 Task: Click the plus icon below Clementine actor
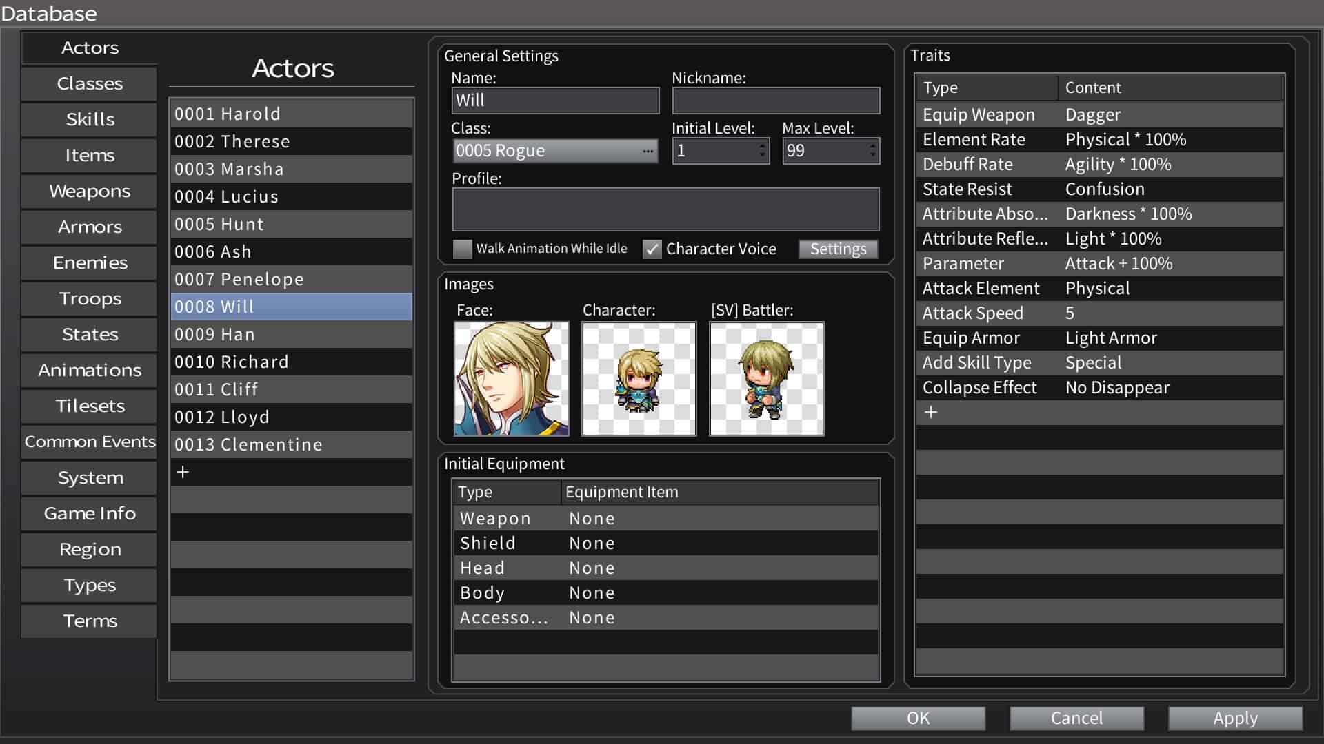[183, 473]
